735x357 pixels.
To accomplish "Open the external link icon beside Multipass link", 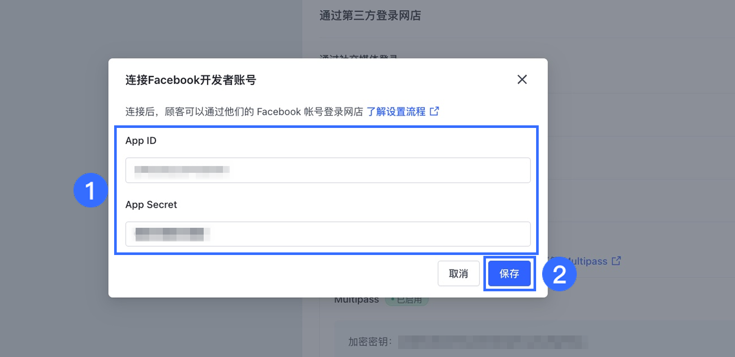I will (616, 261).
